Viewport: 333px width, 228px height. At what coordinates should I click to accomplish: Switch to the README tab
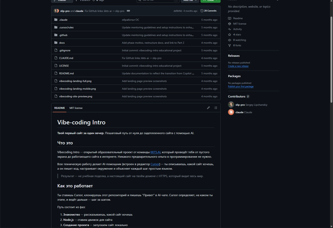(x=60, y=108)
